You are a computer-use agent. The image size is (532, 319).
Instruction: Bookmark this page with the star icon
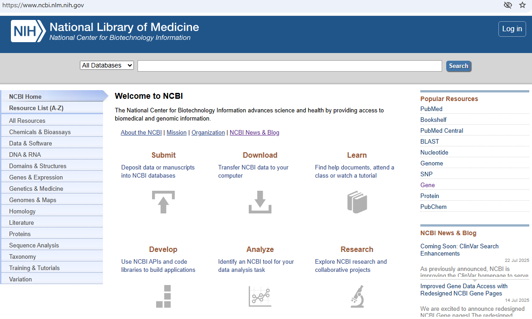[x=522, y=5]
